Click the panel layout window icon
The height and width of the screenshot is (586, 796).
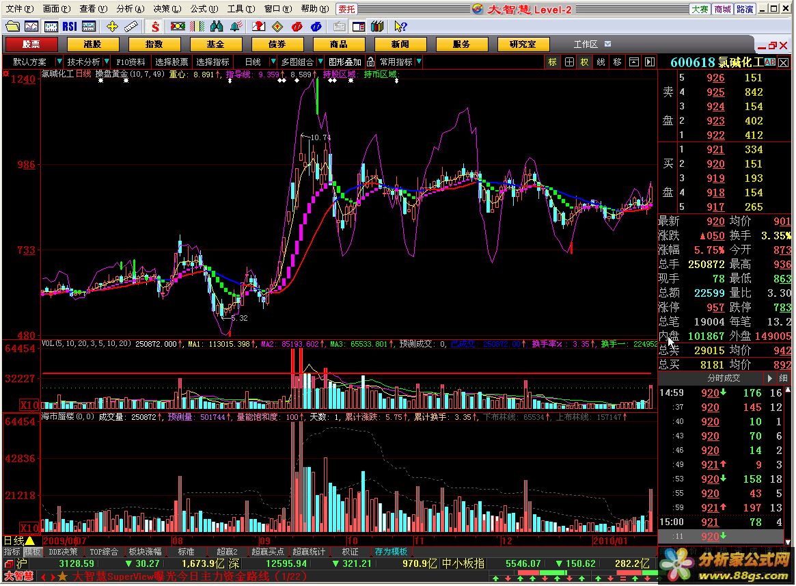[359, 27]
